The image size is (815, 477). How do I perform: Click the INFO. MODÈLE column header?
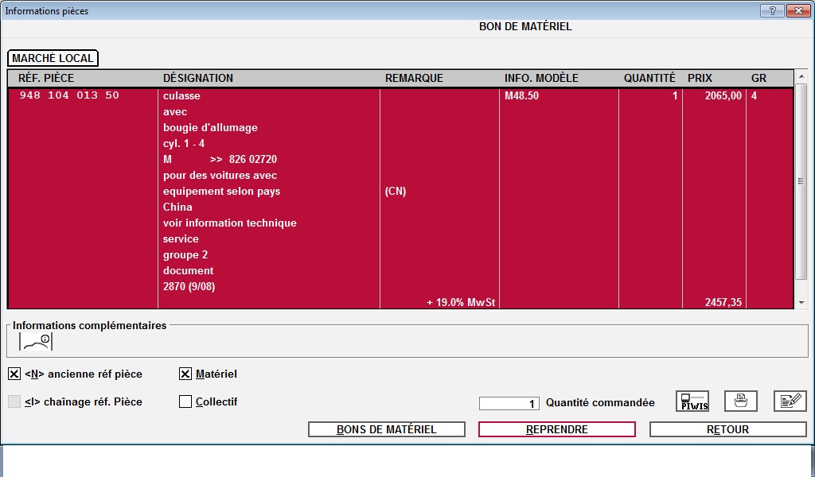coord(541,78)
